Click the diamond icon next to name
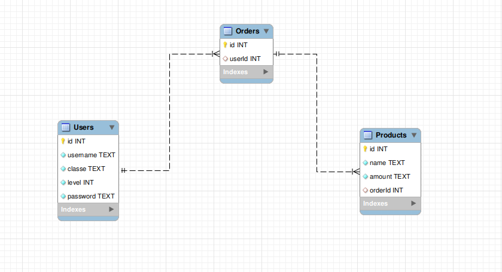The height and width of the screenshot is (272, 502). tap(366, 163)
